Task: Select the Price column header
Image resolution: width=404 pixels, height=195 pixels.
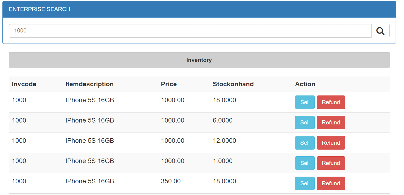Action: click(169, 84)
